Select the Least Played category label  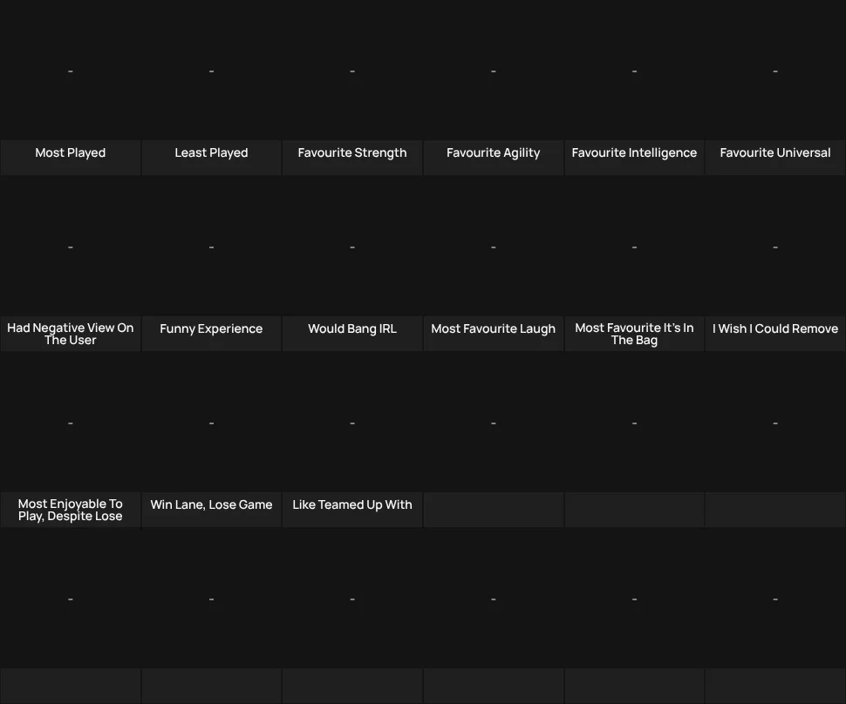(x=211, y=153)
